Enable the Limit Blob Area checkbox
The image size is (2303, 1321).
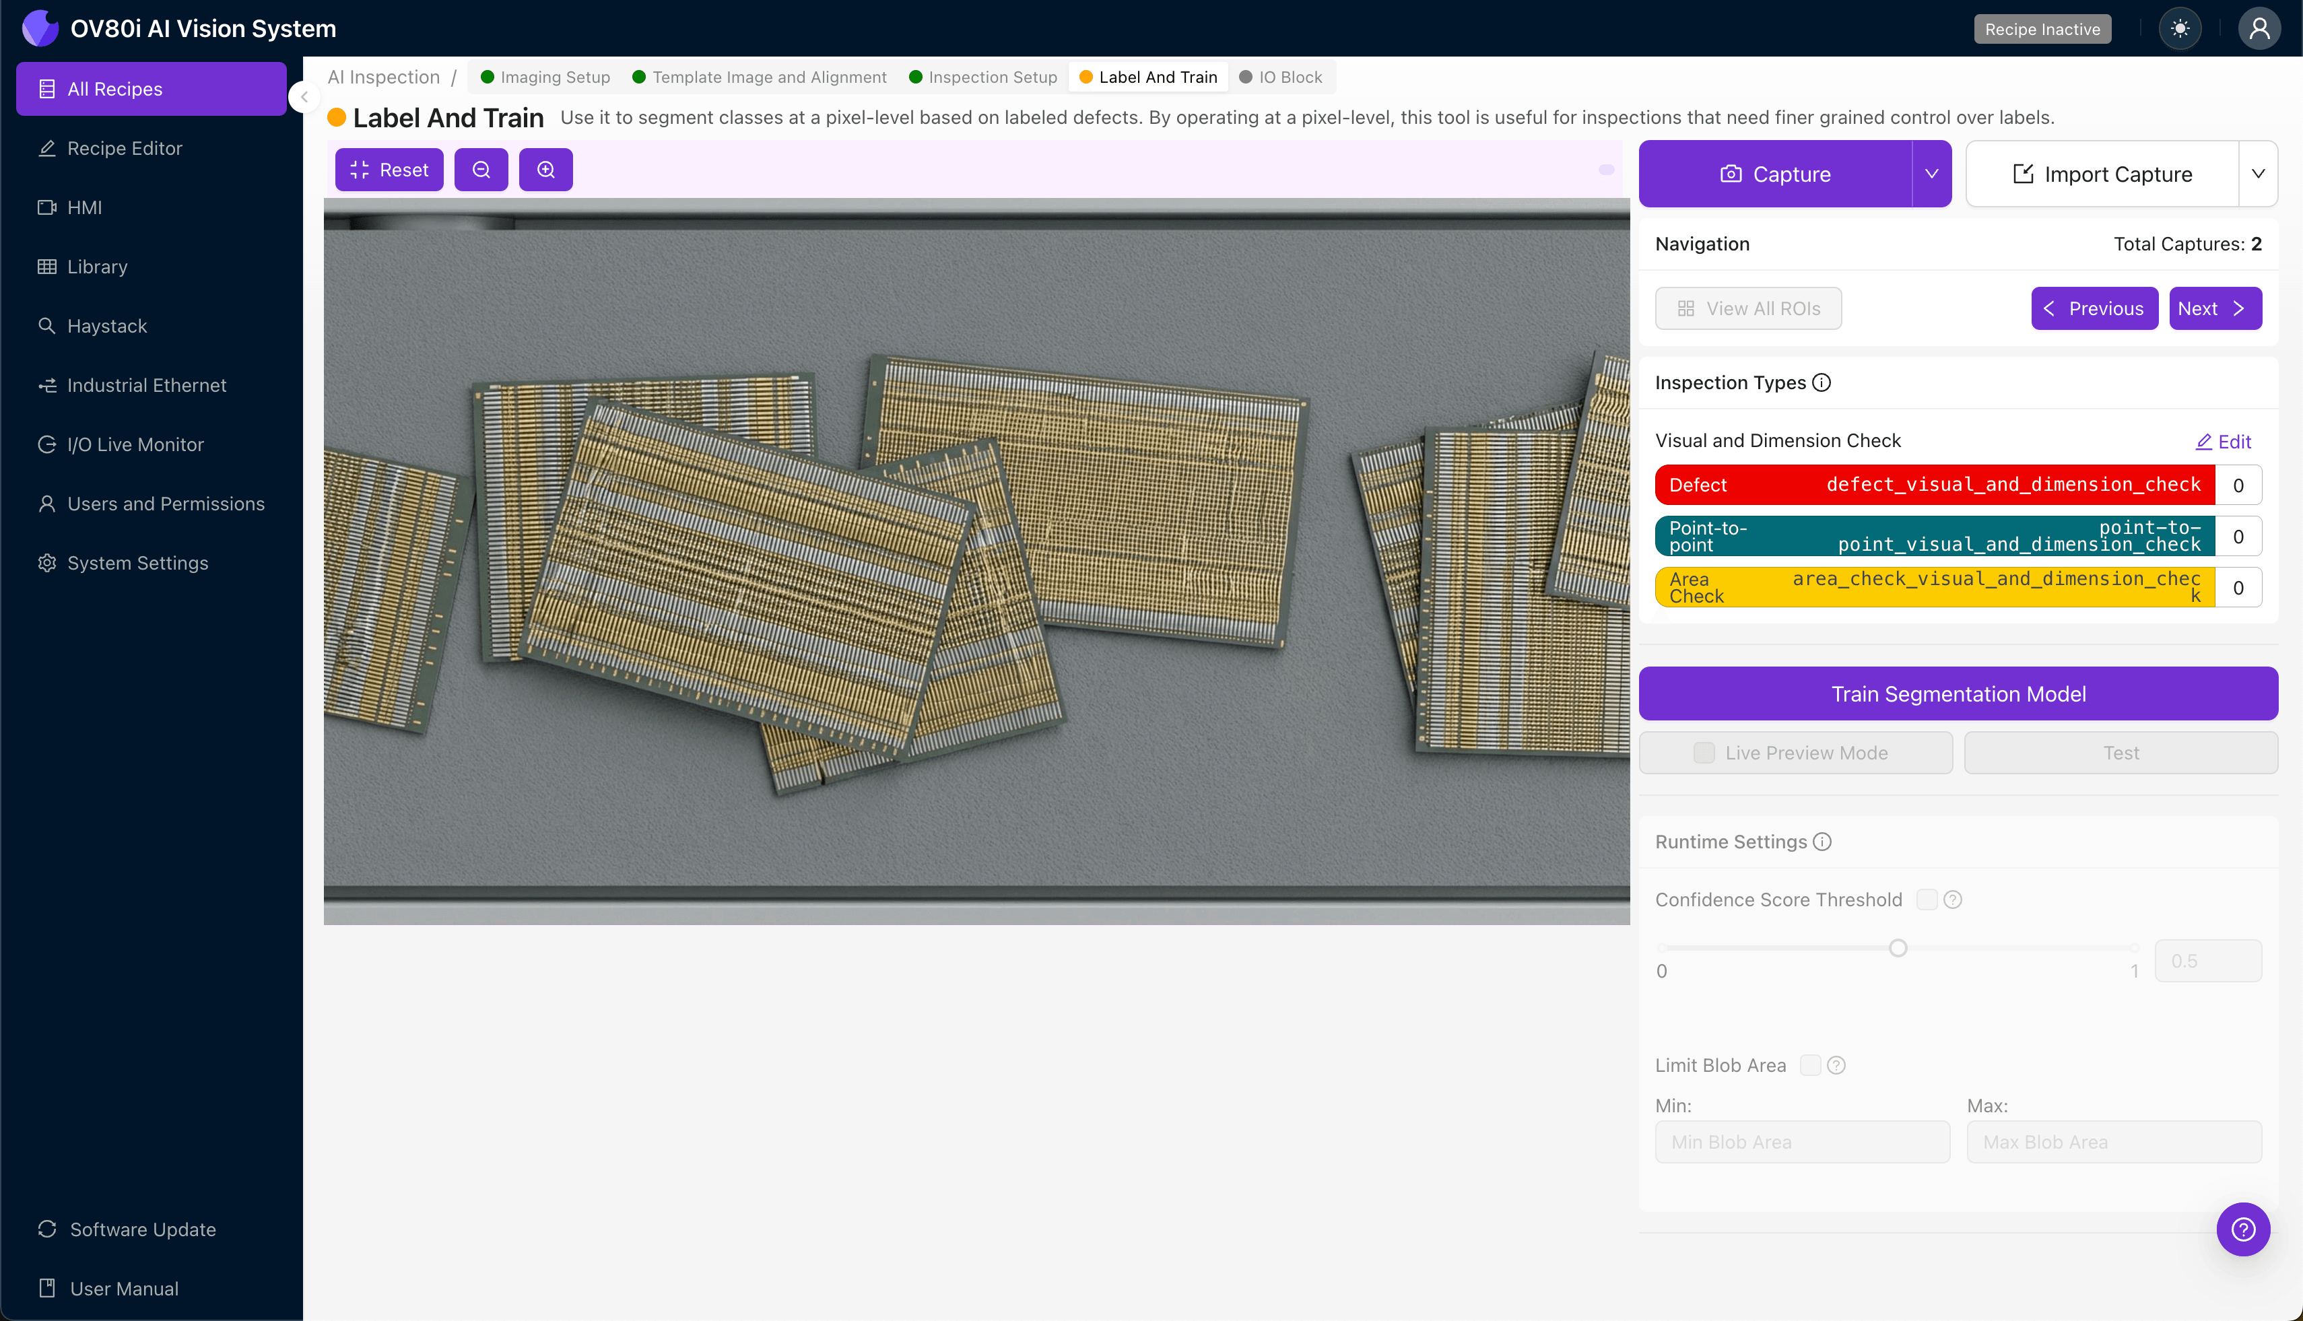pyautogui.click(x=1811, y=1064)
